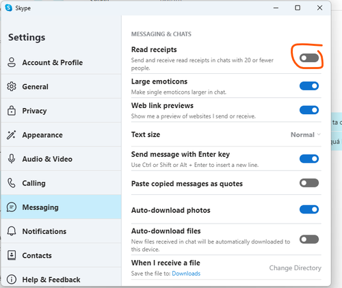Screen dimensions: 342x288
Task: Select the Messaging settings tab
Action: tap(62, 207)
